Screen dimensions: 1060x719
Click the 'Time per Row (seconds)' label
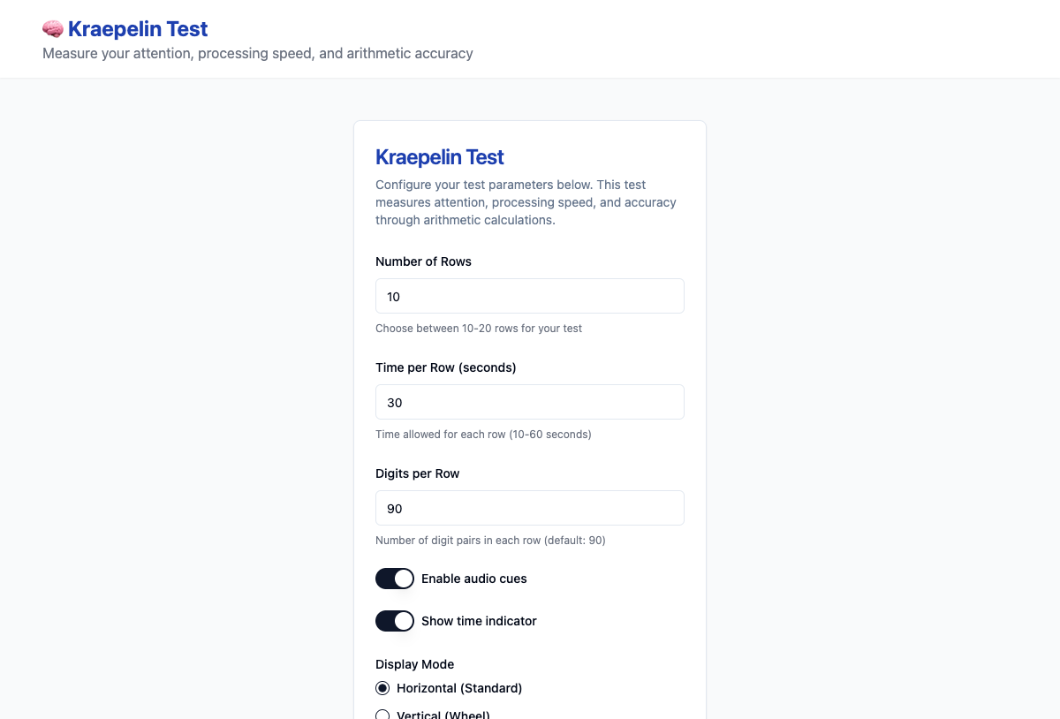[445, 367]
